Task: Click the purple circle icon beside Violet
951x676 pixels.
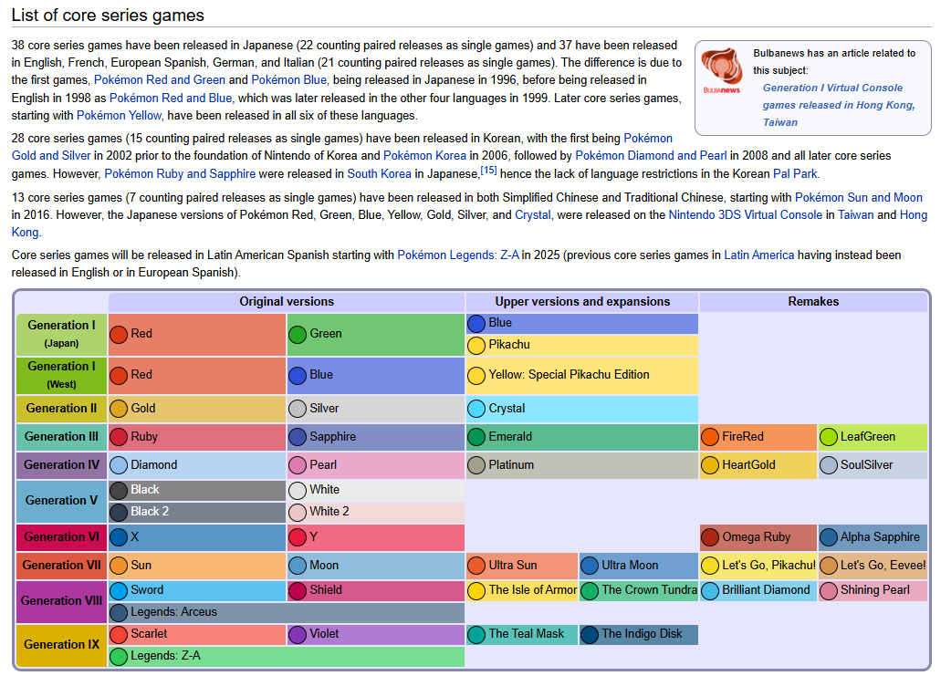Action: 298,635
